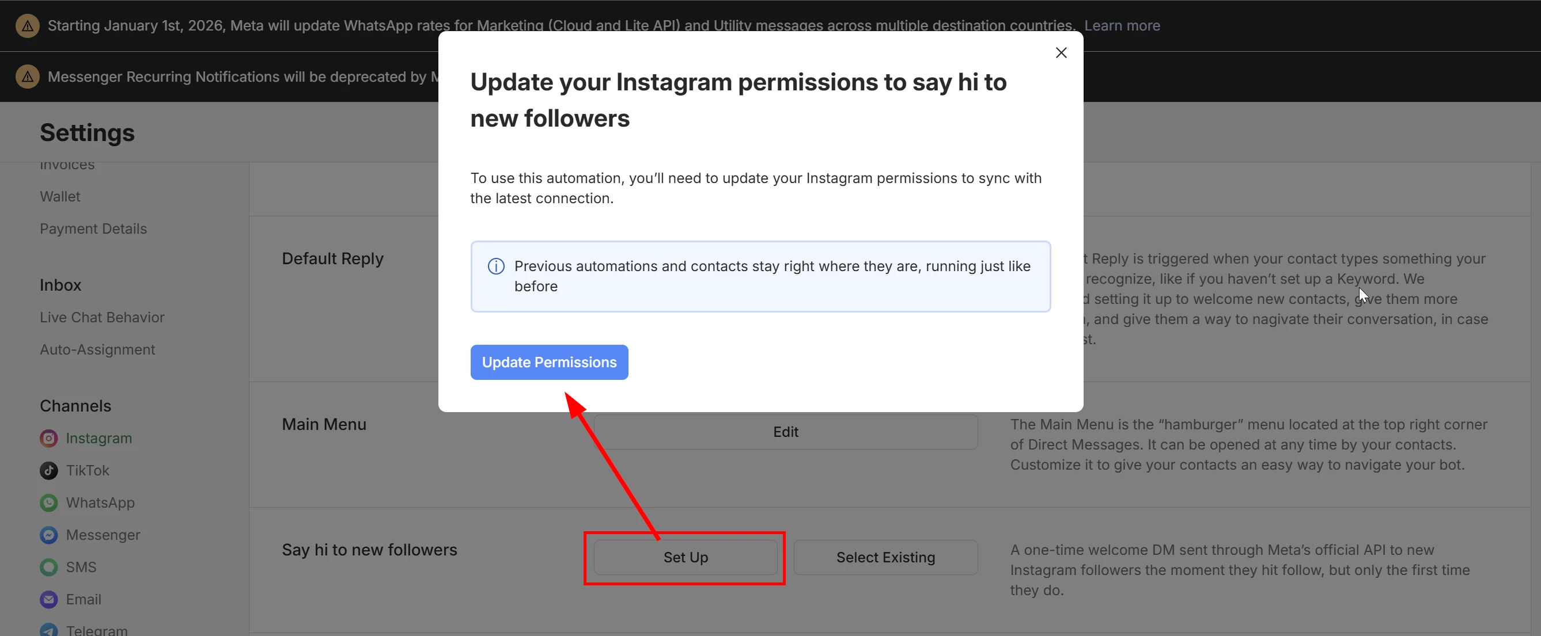Screen dimensions: 1541x636
Task: Click the SMS channel icon
Action: pyautogui.click(x=48, y=567)
